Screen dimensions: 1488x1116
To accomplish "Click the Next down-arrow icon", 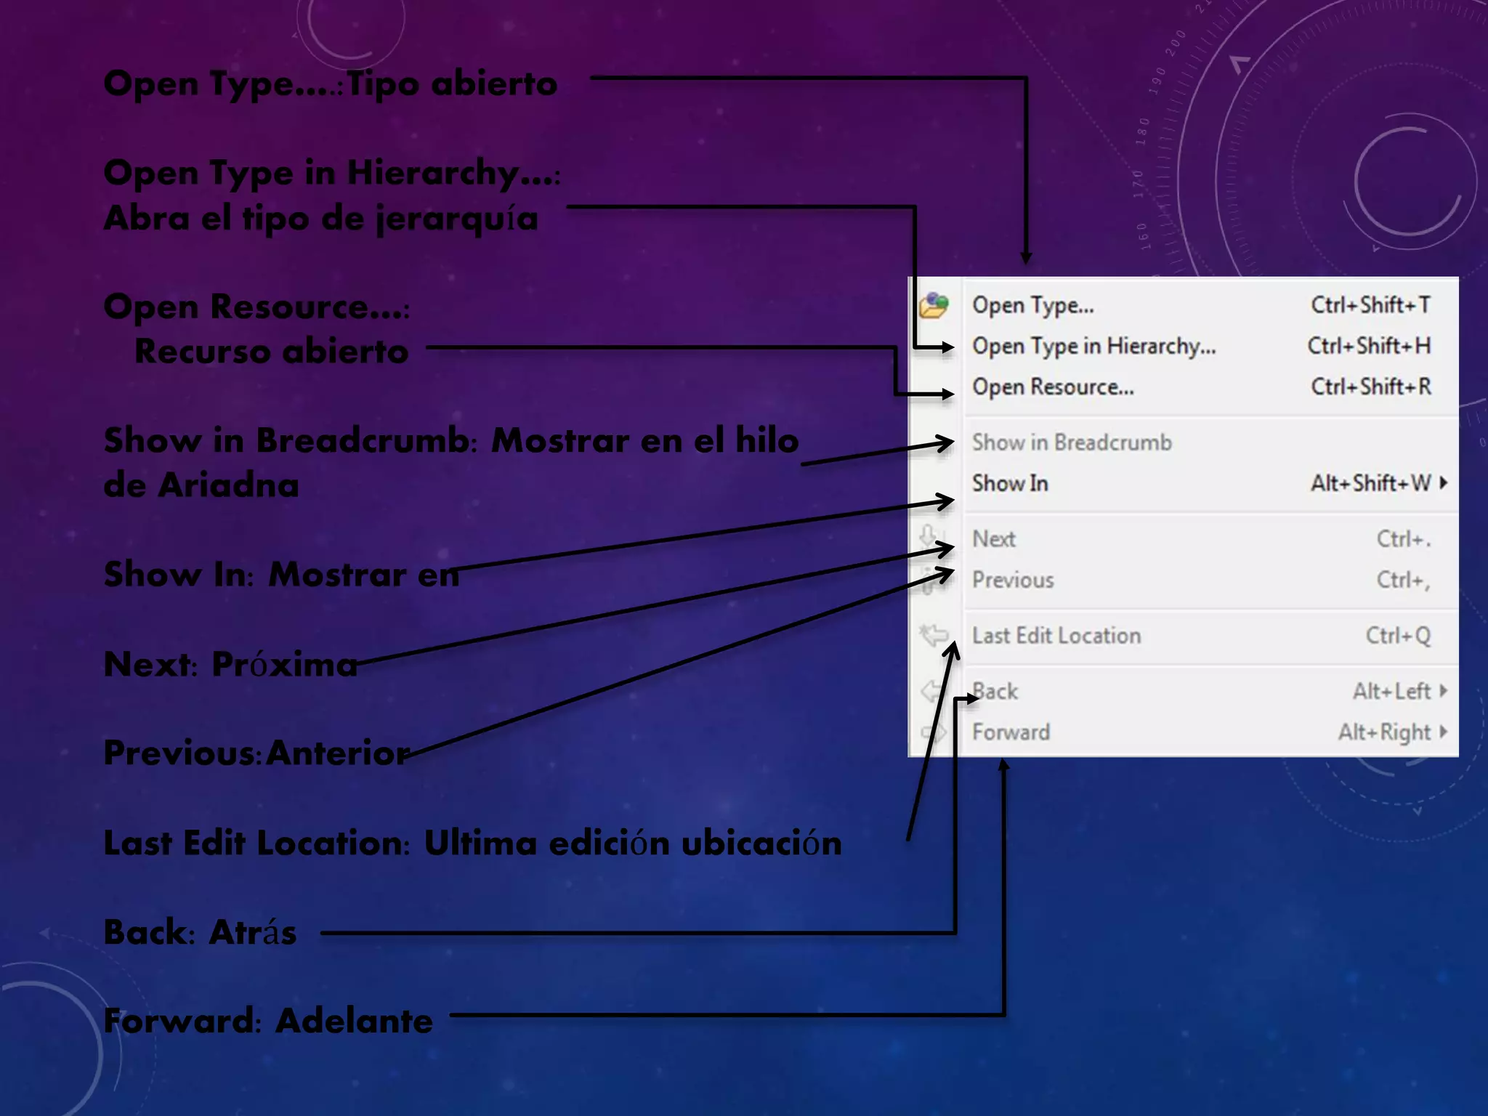I will pos(928,536).
